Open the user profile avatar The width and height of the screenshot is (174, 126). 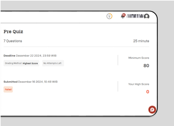pos(146,16)
